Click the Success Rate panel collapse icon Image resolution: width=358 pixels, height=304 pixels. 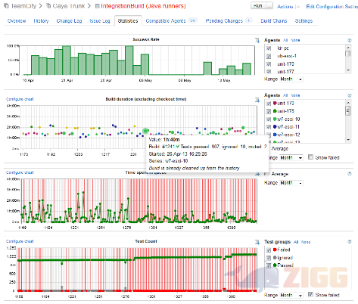tap(350, 40)
